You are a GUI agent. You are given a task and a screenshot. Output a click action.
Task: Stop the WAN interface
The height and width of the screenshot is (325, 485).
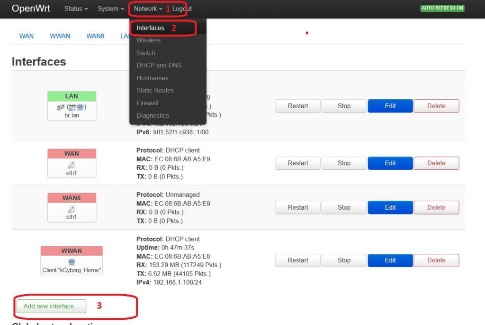pyautogui.click(x=344, y=163)
